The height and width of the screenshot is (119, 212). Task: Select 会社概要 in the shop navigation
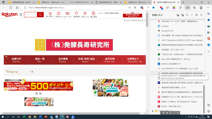(x=63, y=60)
